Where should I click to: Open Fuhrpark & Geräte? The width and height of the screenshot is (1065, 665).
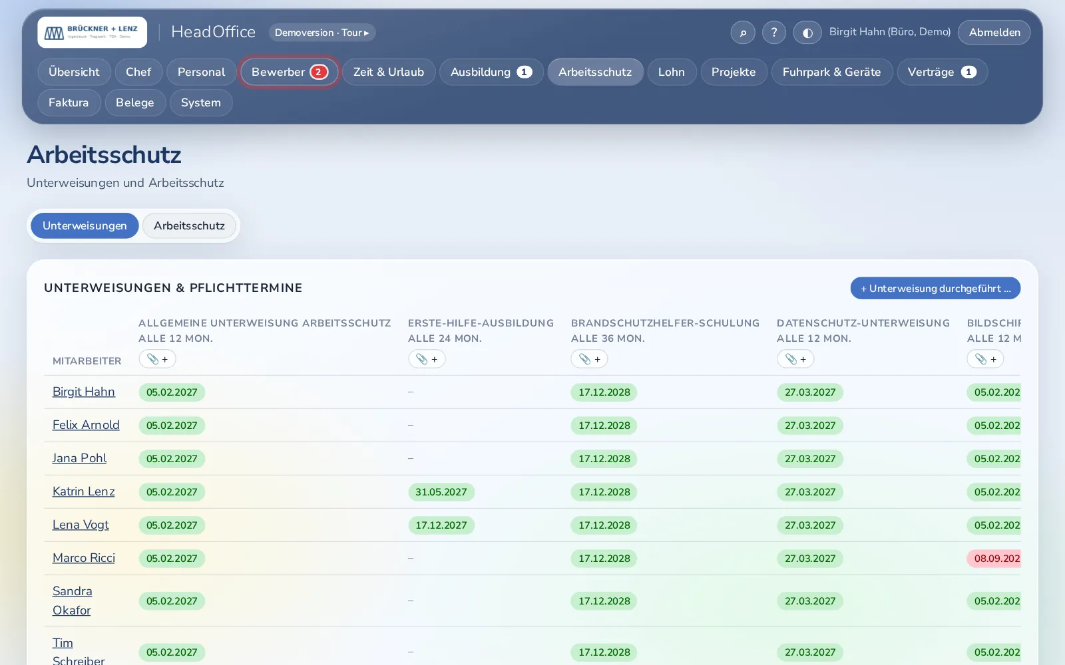[832, 72]
